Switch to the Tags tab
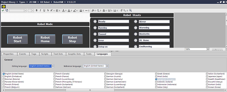Image resolution: width=227 pixels, height=92 pixels. pyautogui.click(x=34, y=54)
